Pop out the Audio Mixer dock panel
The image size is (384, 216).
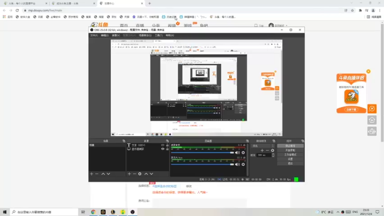(x=247, y=141)
